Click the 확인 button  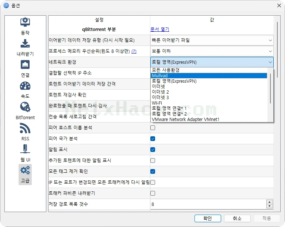[208, 218]
